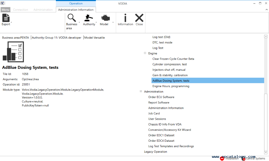Collapse the ribbon with the chevron
Screen dimensions: 269x161
[x=266, y=10]
